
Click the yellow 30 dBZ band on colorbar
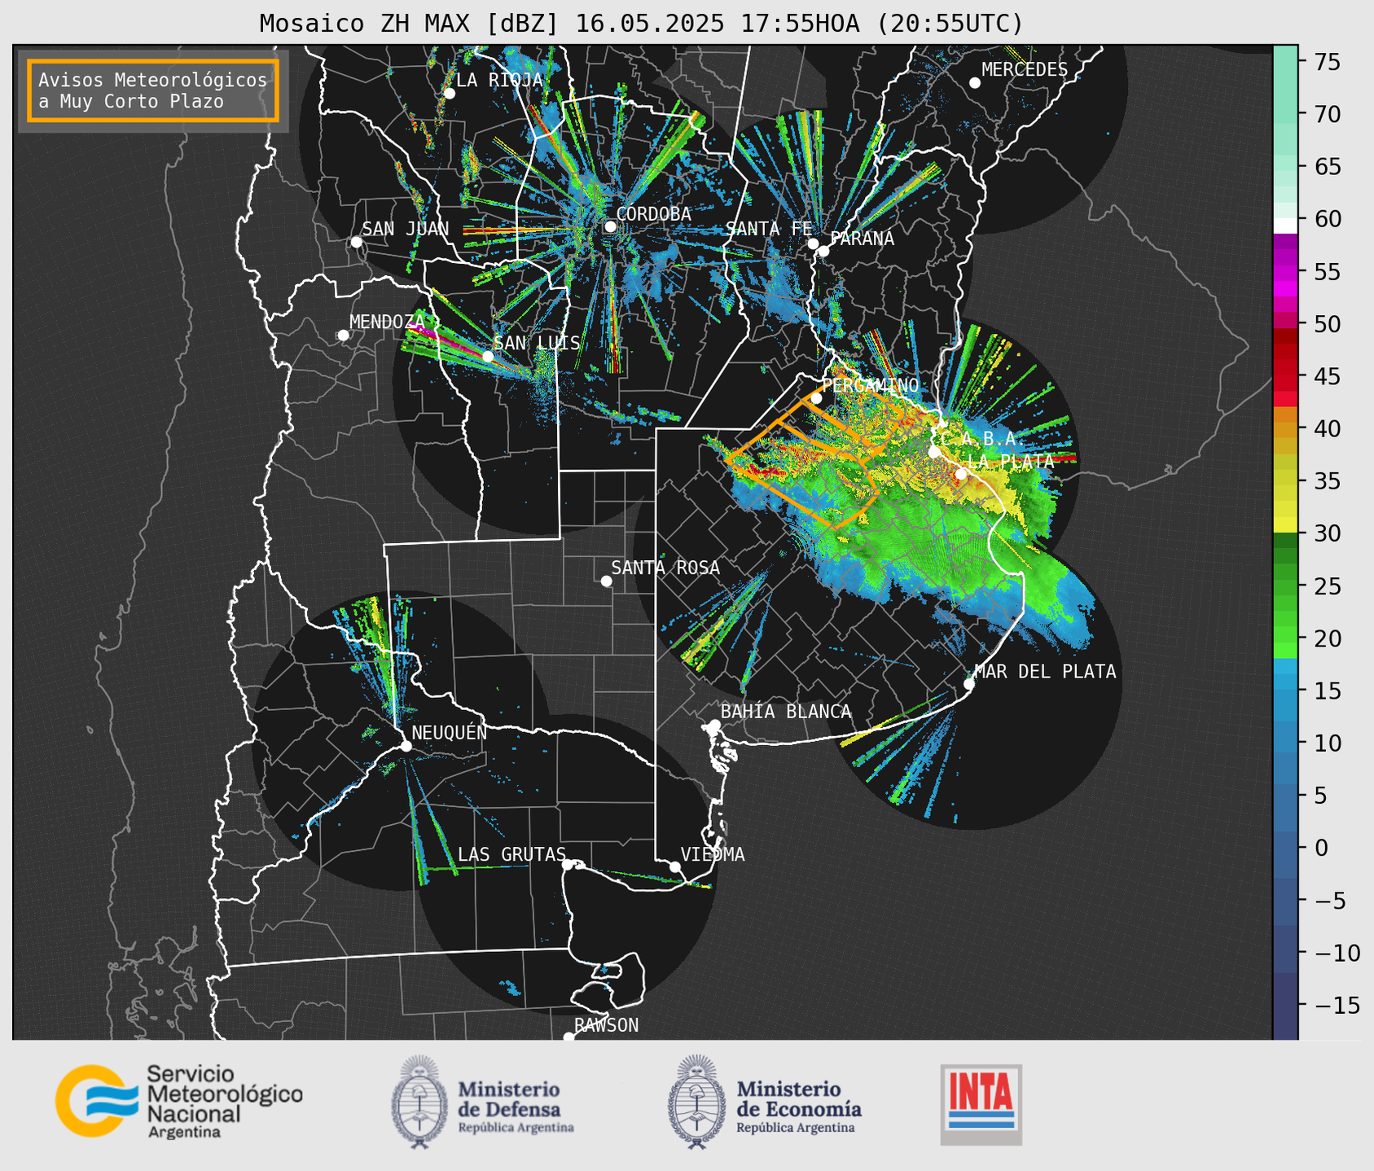pos(1285,524)
